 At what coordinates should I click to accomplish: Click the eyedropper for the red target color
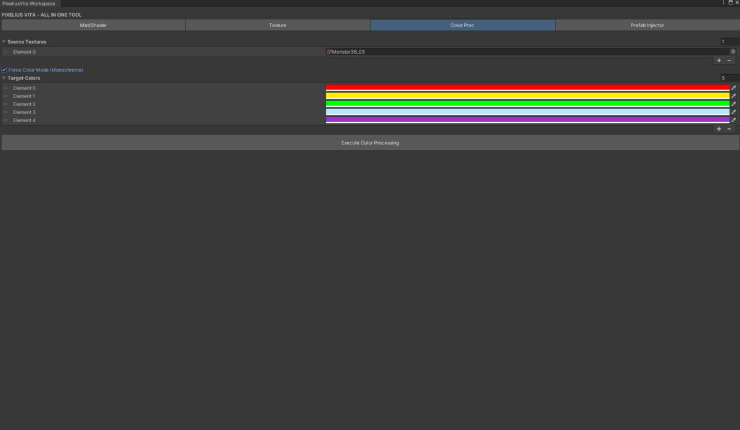click(734, 88)
